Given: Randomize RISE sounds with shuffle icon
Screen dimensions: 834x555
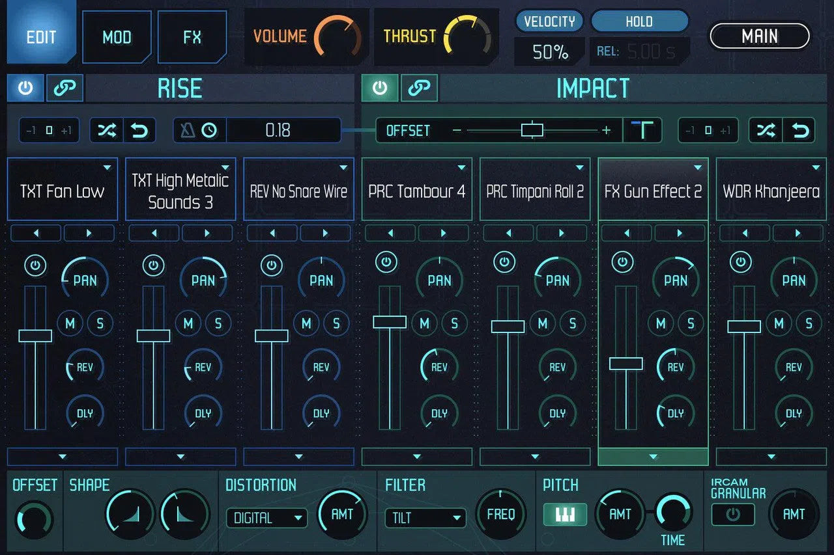Looking at the screenshot, I should click(106, 131).
